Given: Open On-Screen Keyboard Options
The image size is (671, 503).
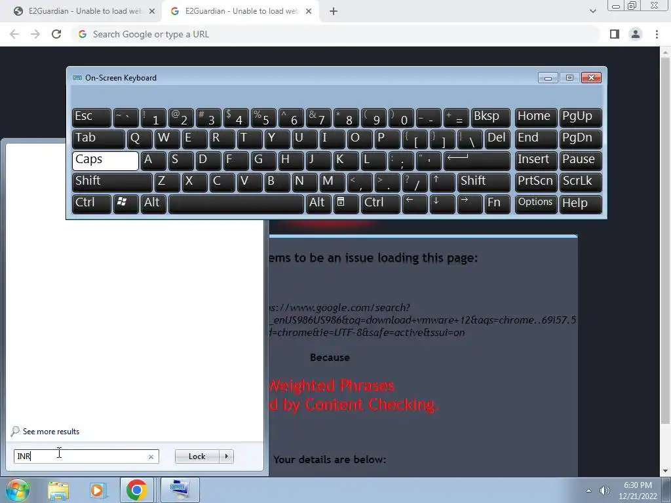Looking at the screenshot, I should [536, 204].
